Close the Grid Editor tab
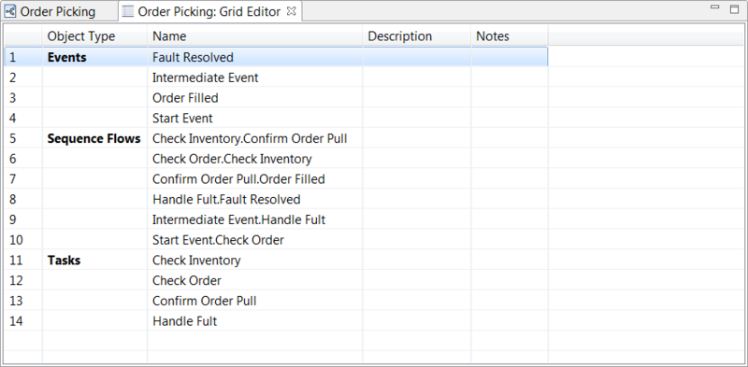This screenshot has height=367, width=748. pyautogui.click(x=292, y=11)
